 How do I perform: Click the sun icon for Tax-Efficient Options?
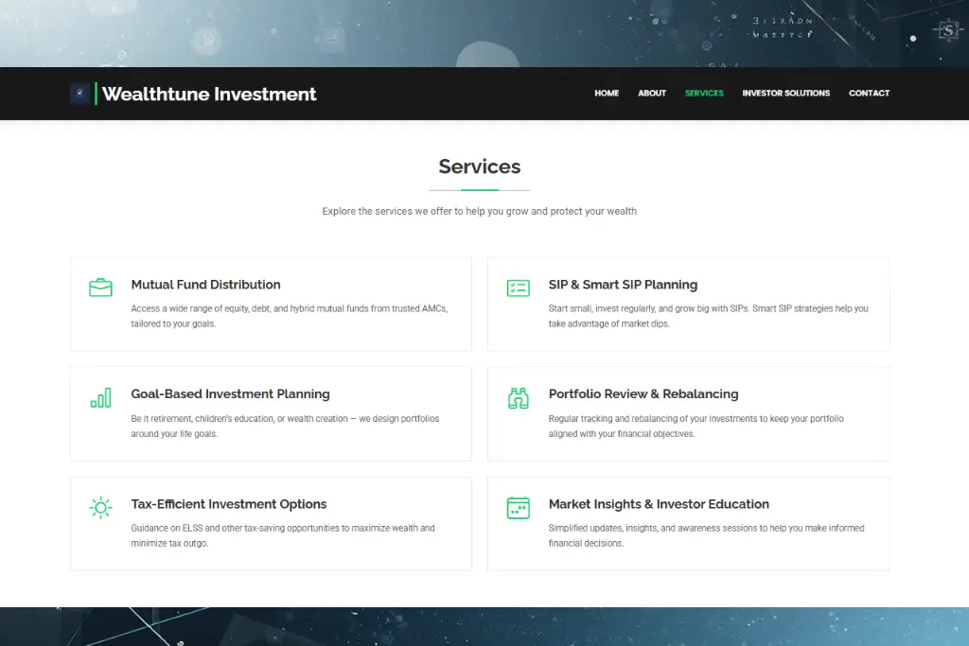100,508
